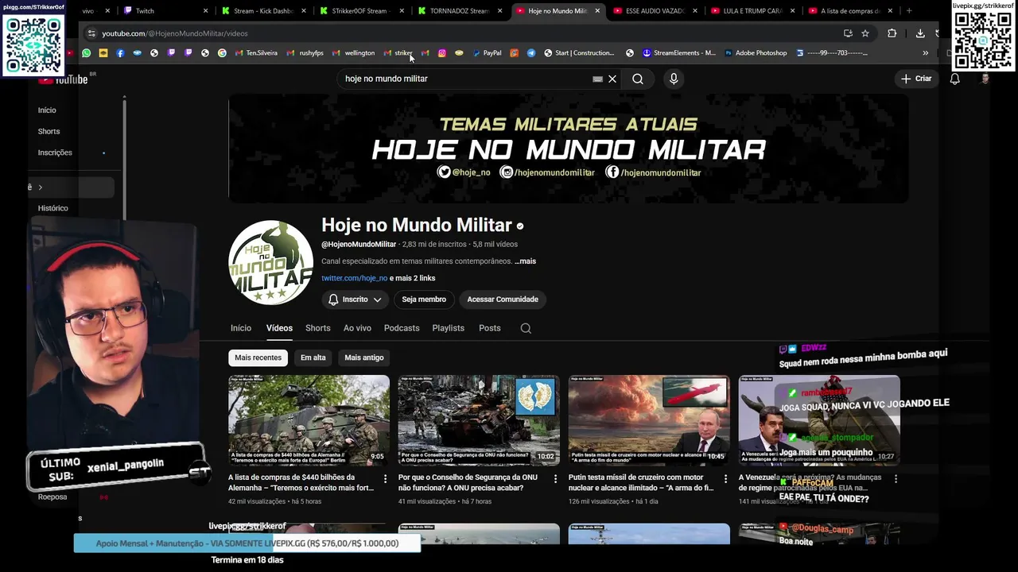The width and height of the screenshot is (1018, 572).
Task: Open the channel Shorts tab
Action: pos(317,328)
